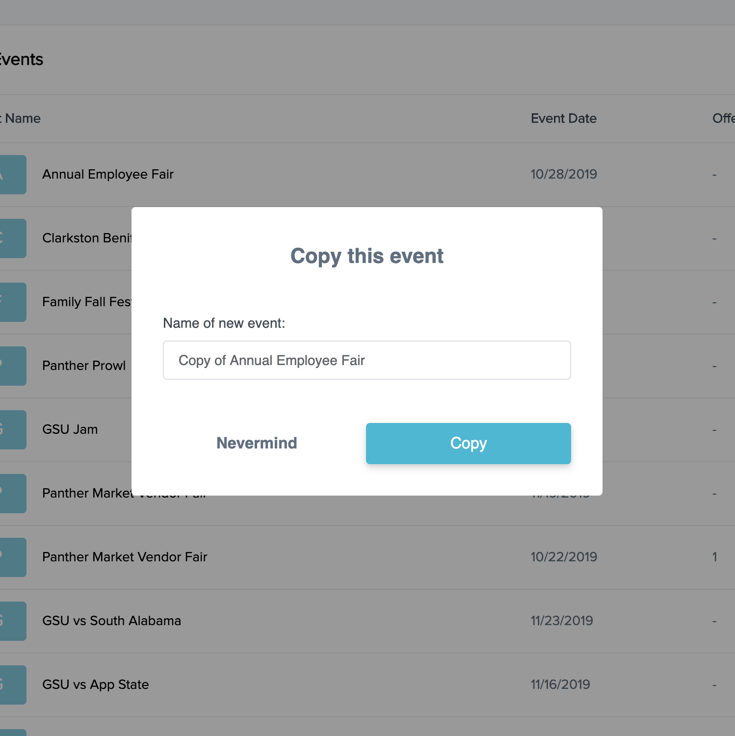This screenshot has width=735, height=736.
Task: Open the Panther Prowl event
Action: 84,366
